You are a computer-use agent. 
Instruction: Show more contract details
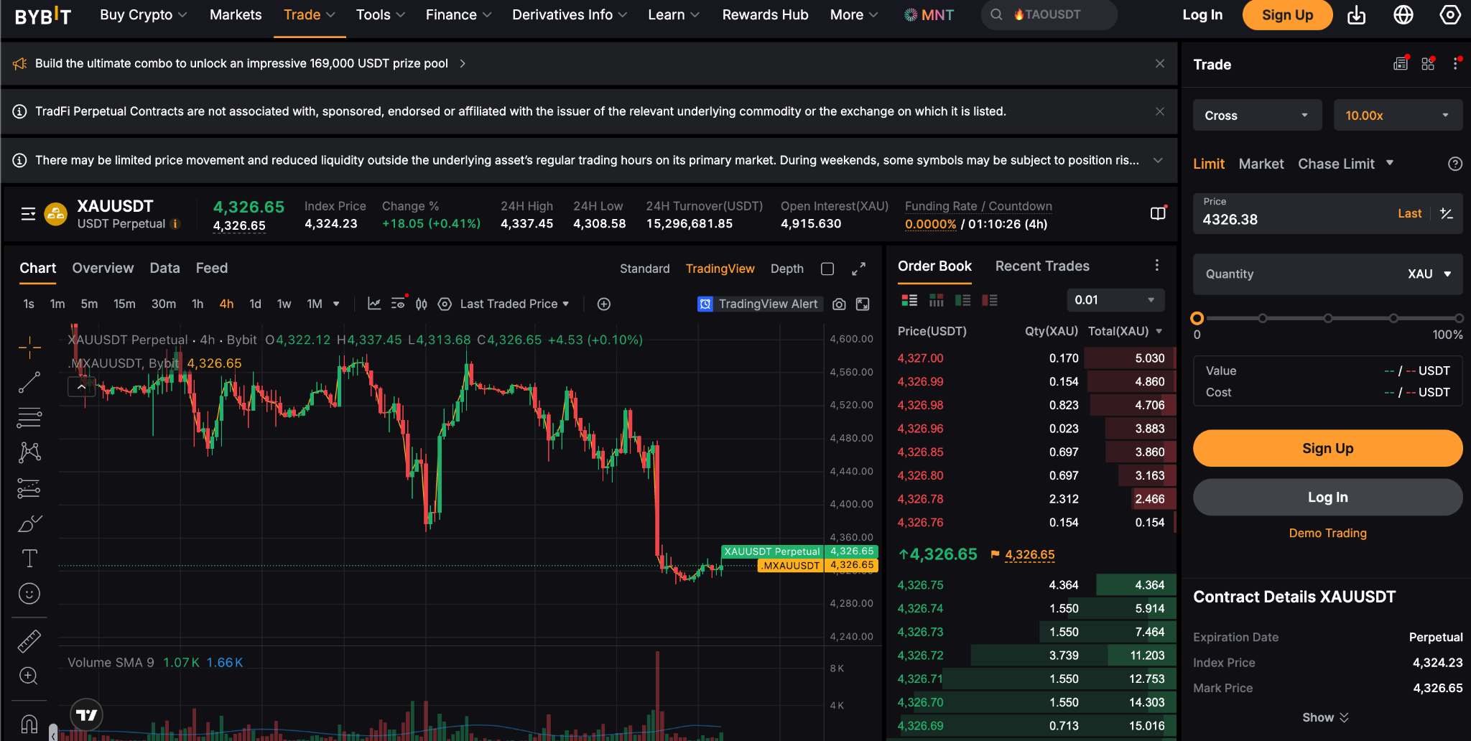[x=1325, y=717]
